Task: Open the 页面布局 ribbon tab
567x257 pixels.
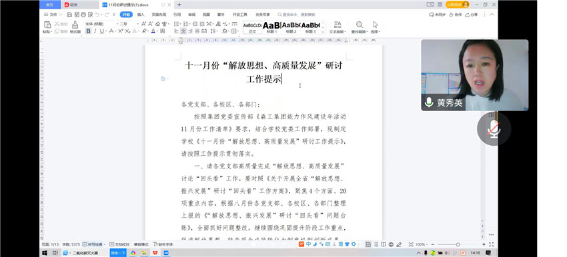Action: click(159, 15)
